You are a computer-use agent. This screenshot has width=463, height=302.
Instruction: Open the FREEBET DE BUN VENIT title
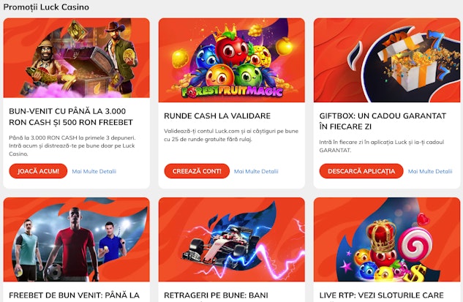[x=74, y=295]
